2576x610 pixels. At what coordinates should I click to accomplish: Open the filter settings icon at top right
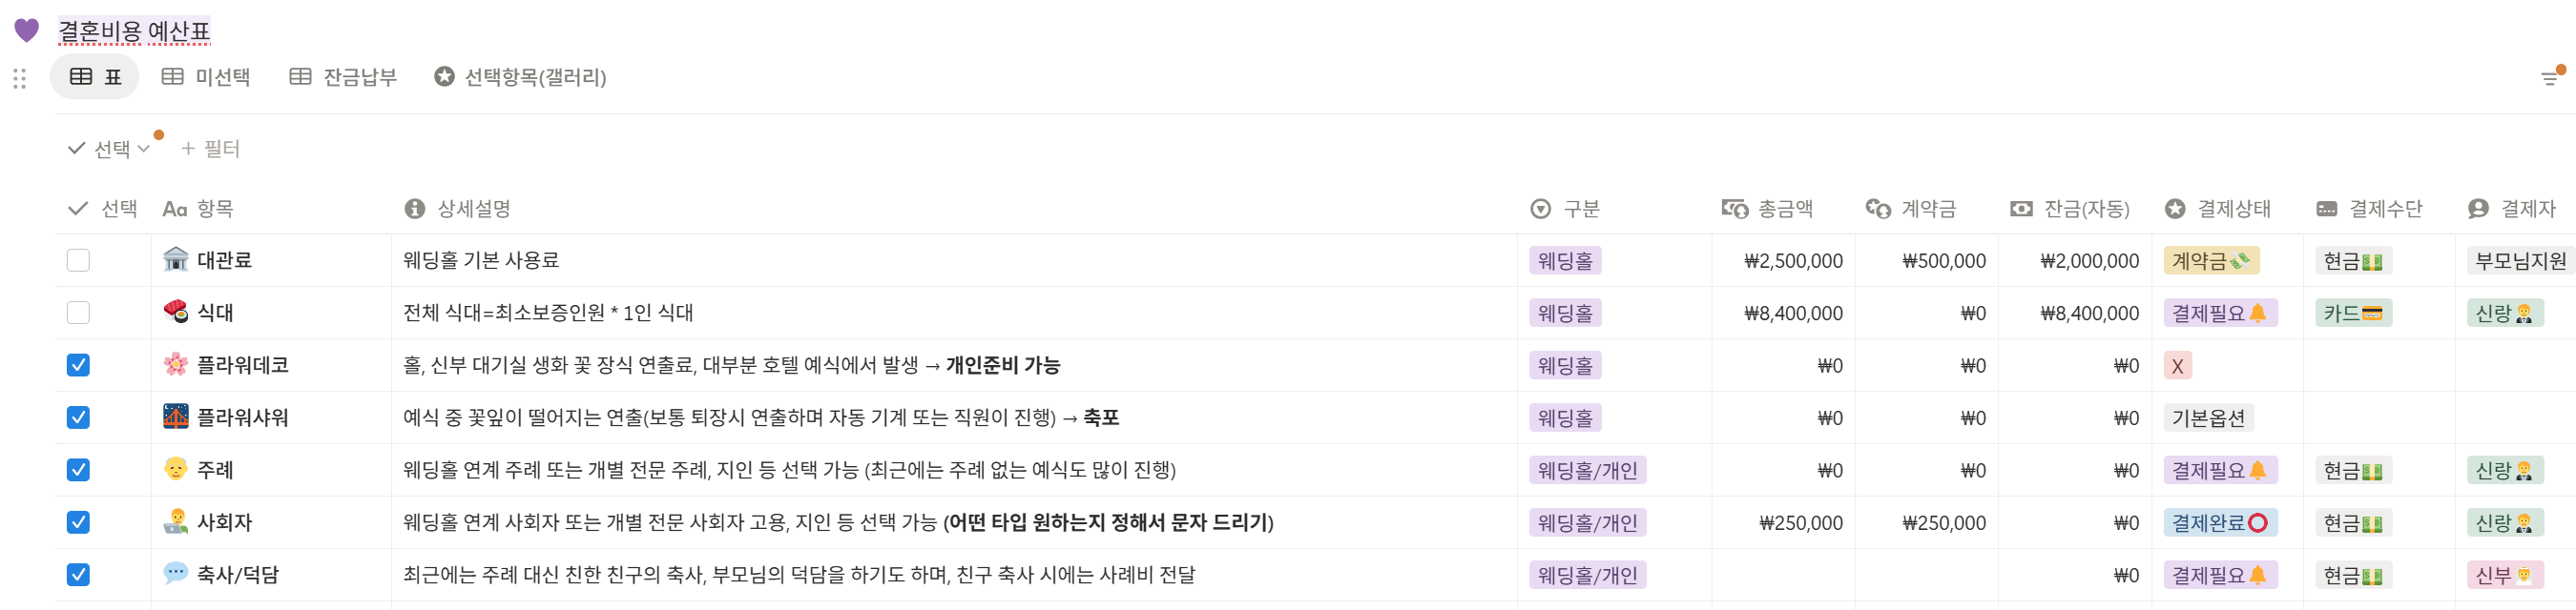[x=2550, y=78]
